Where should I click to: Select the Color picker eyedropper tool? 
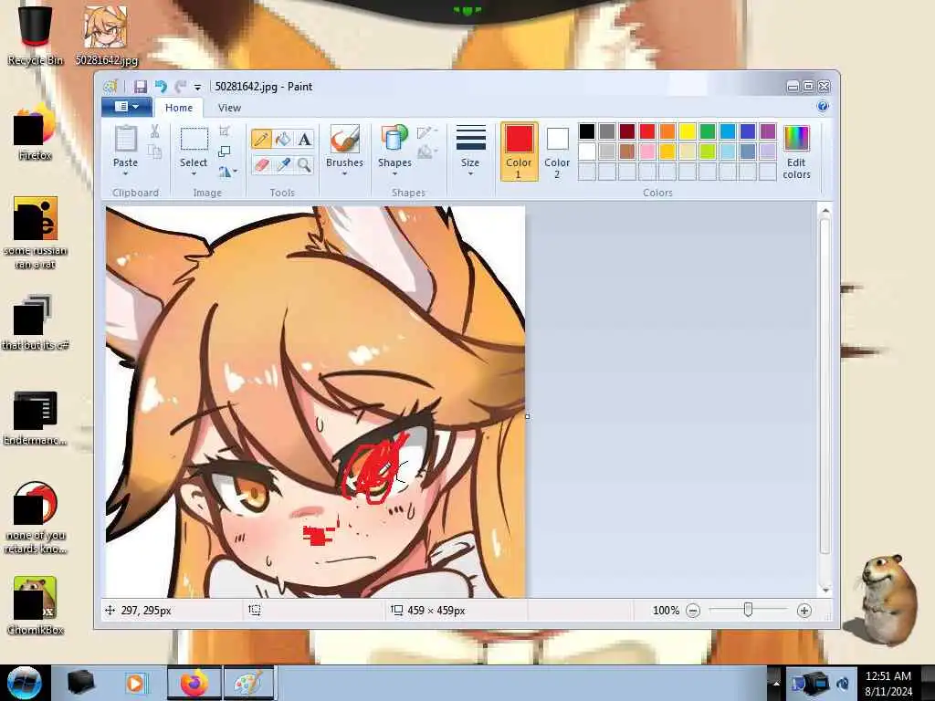(x=283, y=164)
